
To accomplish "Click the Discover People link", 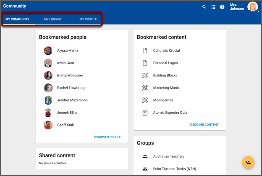I will (107, 137).
